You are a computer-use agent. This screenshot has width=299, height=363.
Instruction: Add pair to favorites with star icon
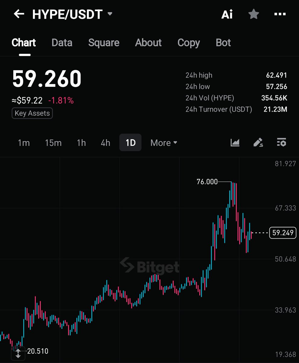pos(253,14)
